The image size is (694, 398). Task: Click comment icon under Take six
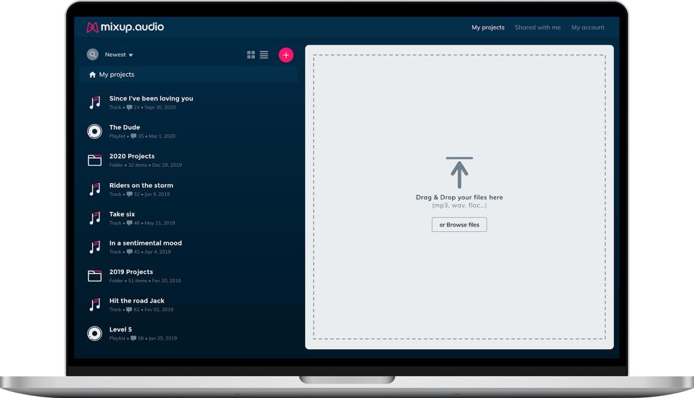pyautogui.click(x=129, y=223)
